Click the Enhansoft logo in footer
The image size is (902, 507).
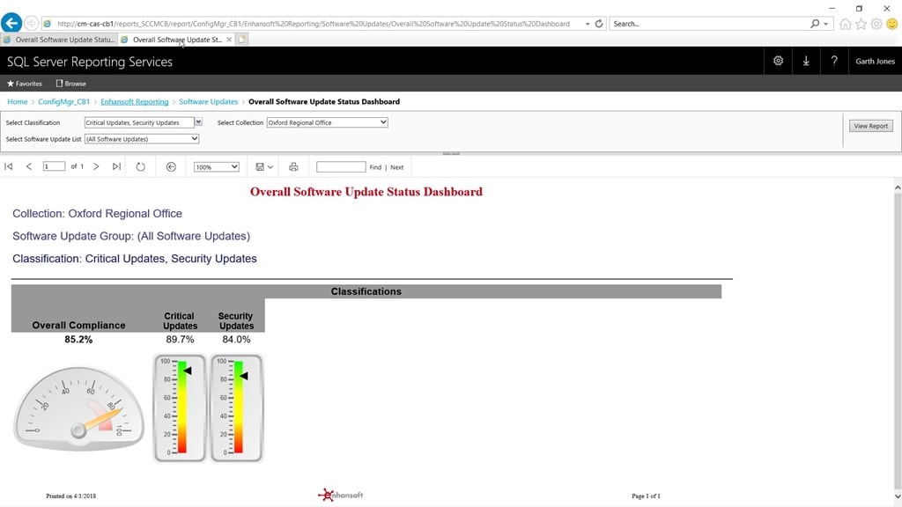click(x=341, y=495)
